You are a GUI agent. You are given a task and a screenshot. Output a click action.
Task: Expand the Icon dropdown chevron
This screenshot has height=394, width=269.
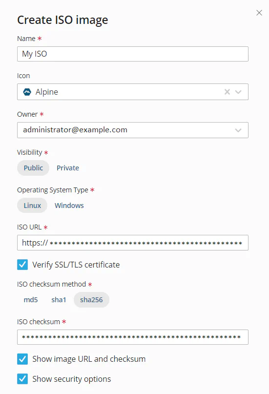point(238,92)
